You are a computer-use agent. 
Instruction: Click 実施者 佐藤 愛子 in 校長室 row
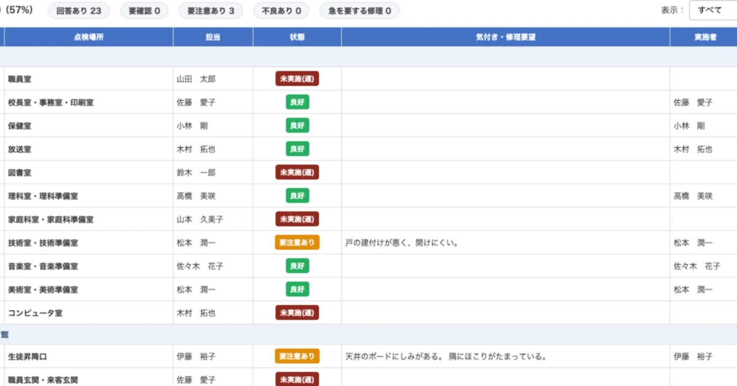tap(693, 103)
